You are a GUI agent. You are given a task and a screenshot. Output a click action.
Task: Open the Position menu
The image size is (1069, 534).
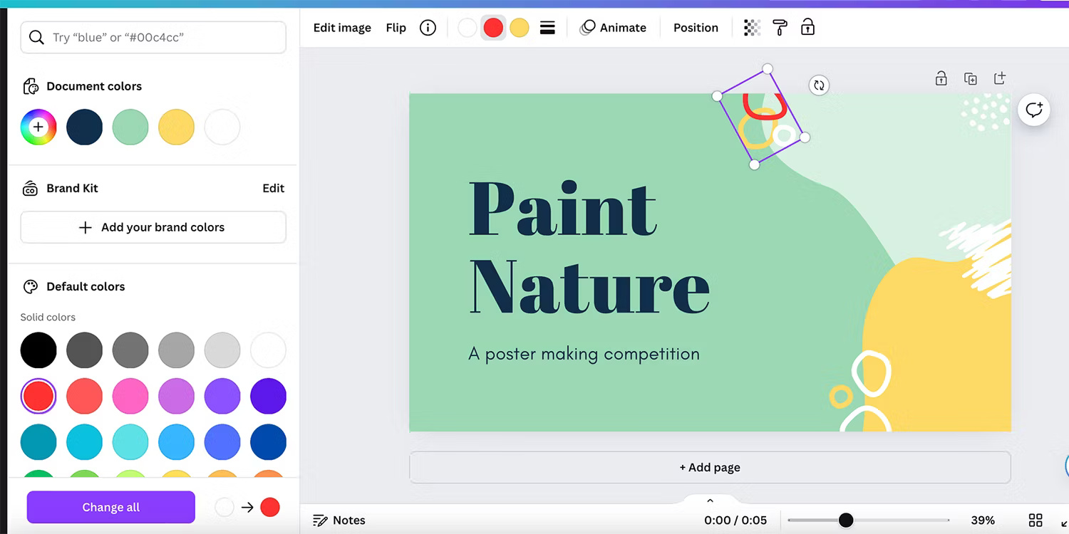coord(696,28)
